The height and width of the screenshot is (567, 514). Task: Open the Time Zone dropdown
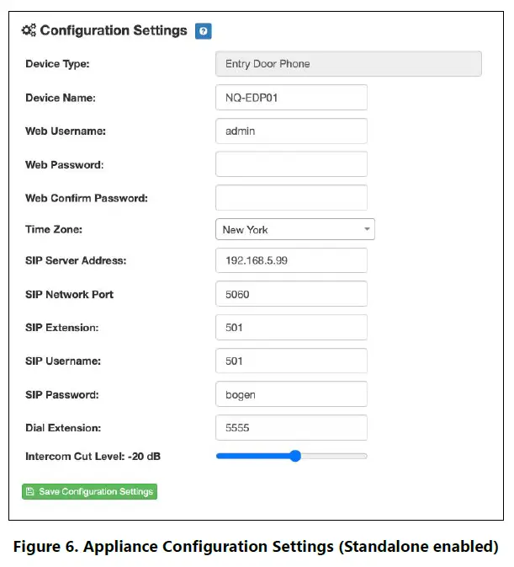pos(294,229)
